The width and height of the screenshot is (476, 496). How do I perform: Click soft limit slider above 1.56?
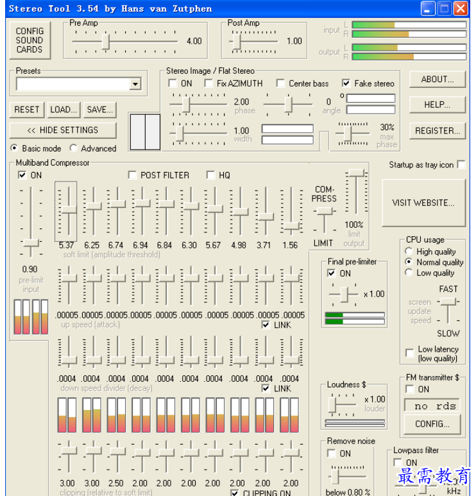pos(291,226)
